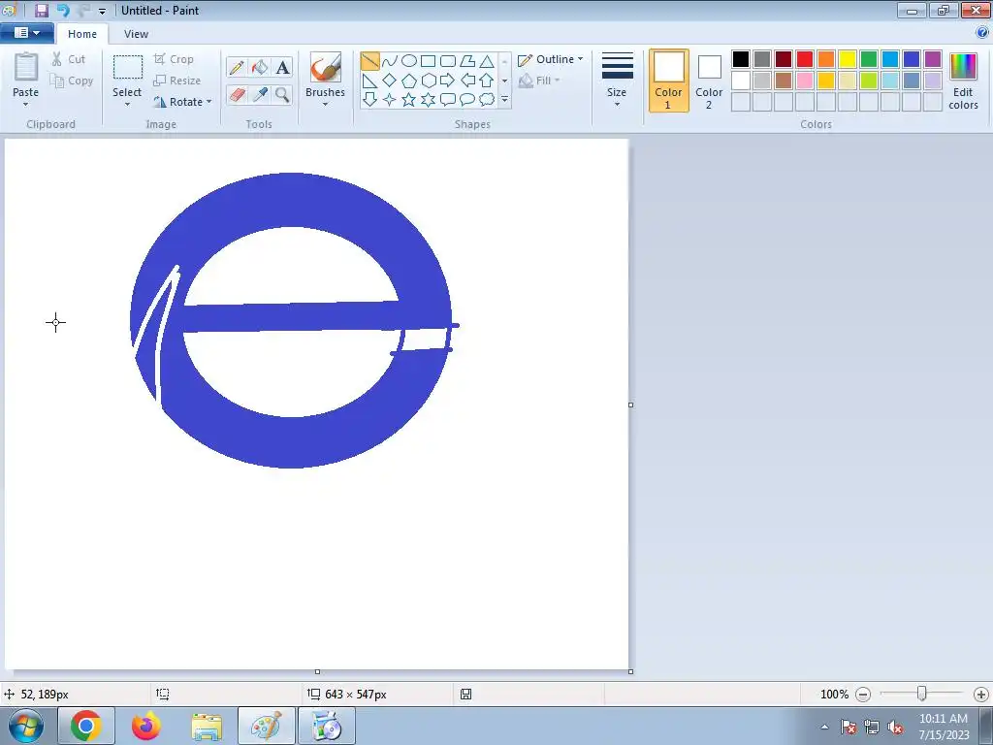The width and height of the screenshot is (993, 745).
Task: Expand the Shapes gallery more arrow
Action: [504, 100]
